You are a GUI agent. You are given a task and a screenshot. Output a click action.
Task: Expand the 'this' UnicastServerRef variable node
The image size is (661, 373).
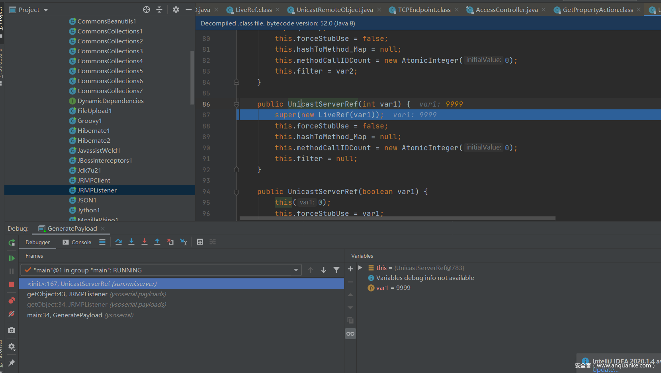click(360, 268)
